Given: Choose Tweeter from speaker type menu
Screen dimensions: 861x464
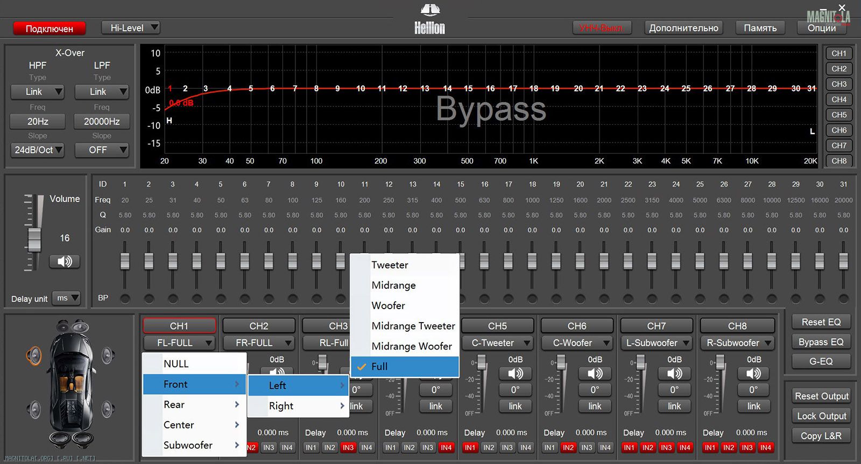Looking at the screenshot, I should 405,265.
